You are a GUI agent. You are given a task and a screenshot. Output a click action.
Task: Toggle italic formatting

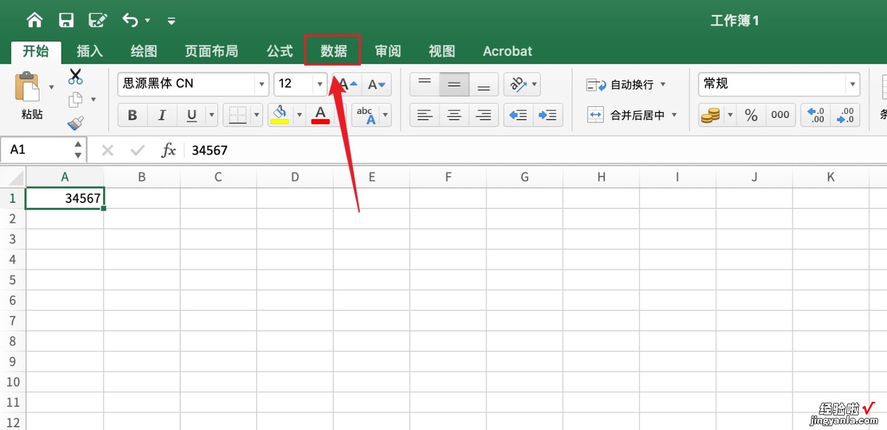pos(162,115)
